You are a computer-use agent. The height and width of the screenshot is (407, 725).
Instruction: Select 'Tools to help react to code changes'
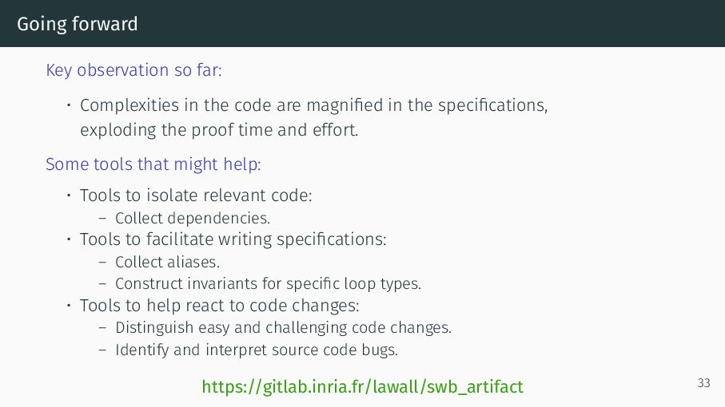click(220, 306)
